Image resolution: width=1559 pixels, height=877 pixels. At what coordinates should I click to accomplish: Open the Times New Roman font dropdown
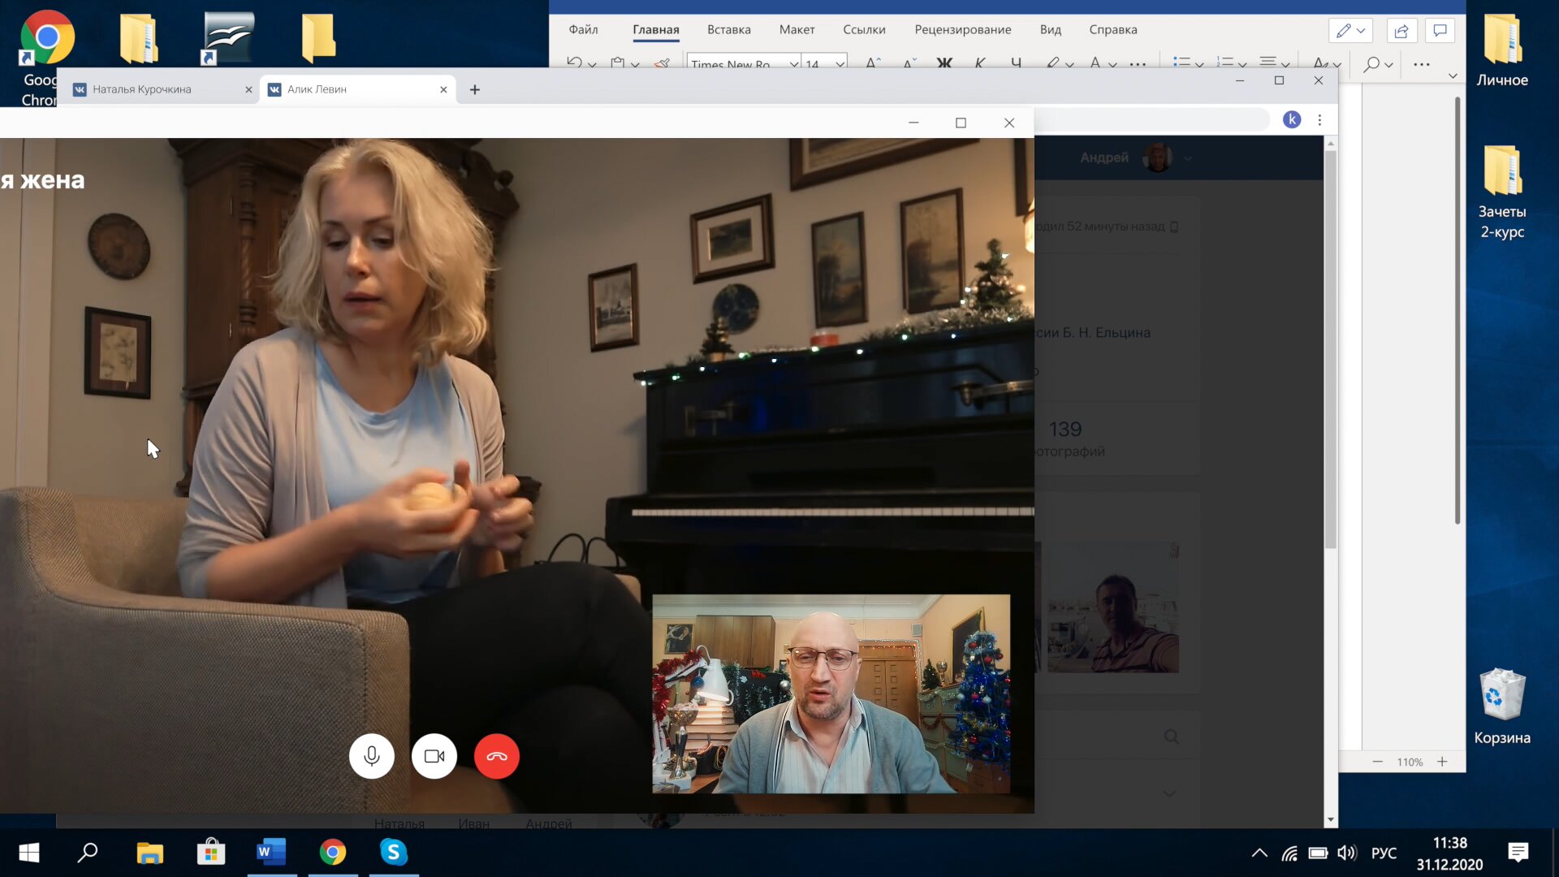coord(793,64)
